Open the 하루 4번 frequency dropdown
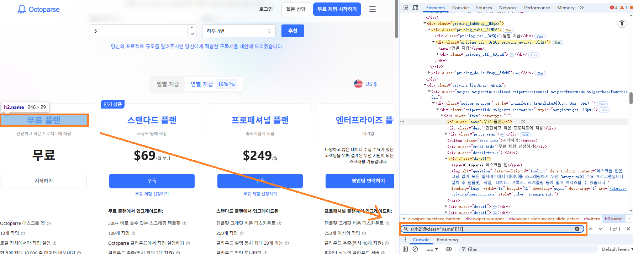Viewport: 633px width, 254px height. tap(239, 31)
